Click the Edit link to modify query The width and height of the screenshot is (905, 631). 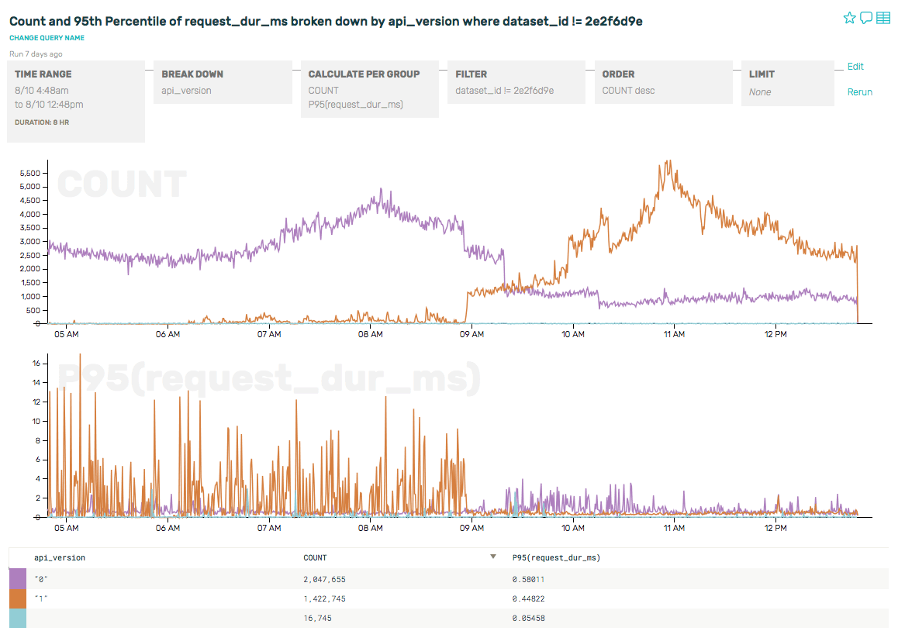(855, 67)
